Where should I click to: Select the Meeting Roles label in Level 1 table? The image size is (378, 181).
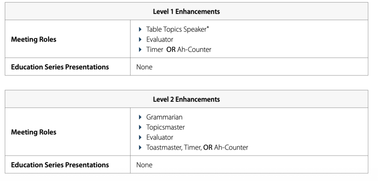(x=34, y=39)
